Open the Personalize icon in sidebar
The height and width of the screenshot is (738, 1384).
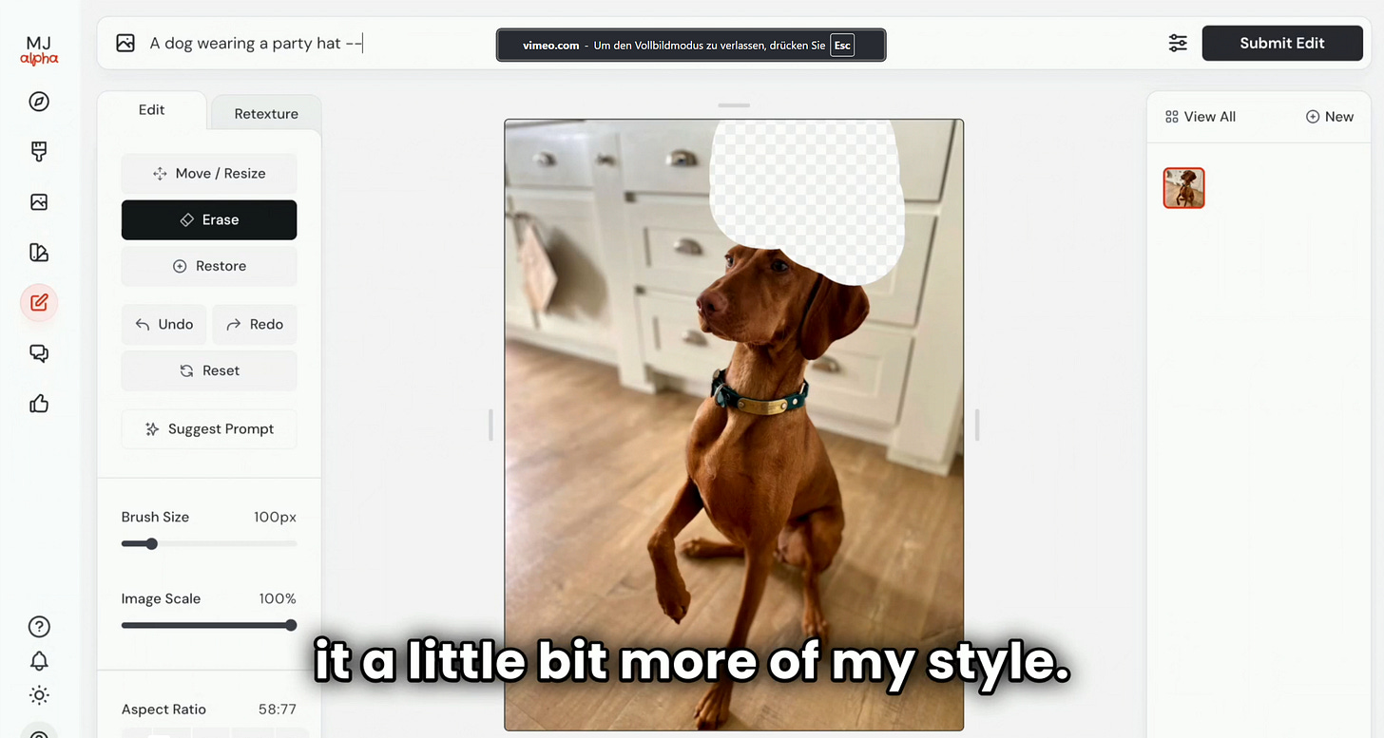39,253
